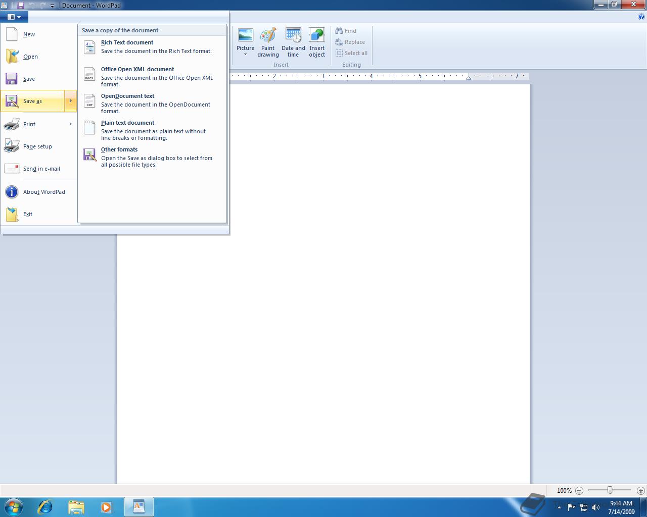Viewport: 647px width, 517px height.
Task: Click the taskbar clock
Action: pos(621,507)
